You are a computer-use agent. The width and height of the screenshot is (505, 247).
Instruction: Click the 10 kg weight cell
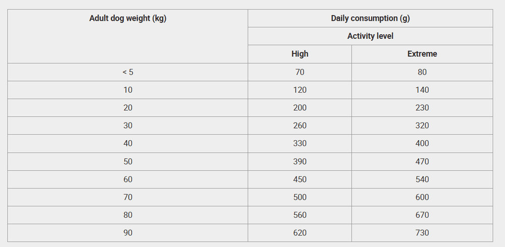tap(128, 90)
